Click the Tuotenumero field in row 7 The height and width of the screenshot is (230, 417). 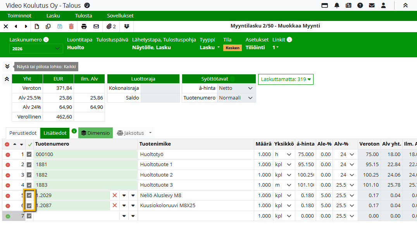click(x=76, y=216)
